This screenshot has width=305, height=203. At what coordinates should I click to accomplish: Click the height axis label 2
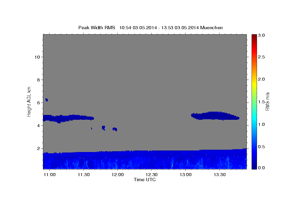click(38, 148)
